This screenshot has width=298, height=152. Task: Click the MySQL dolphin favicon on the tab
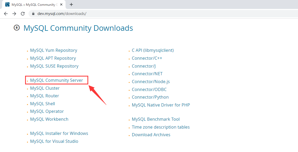click(x=7, y=4)
